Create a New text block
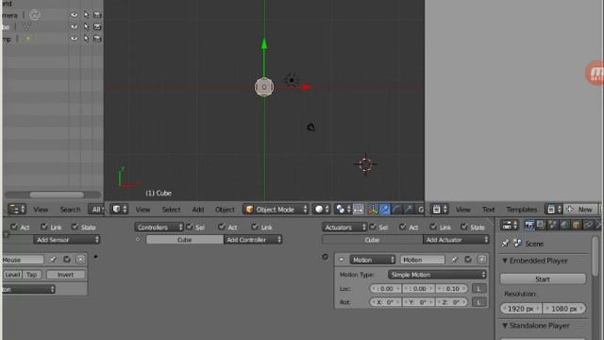 [580, 210]
